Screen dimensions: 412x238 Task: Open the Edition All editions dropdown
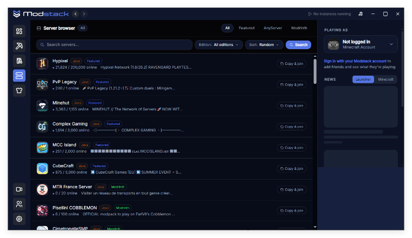coord(218,45)
